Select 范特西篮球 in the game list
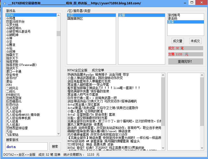The width and height of the screenshot is (208, 159). [31, 98]
